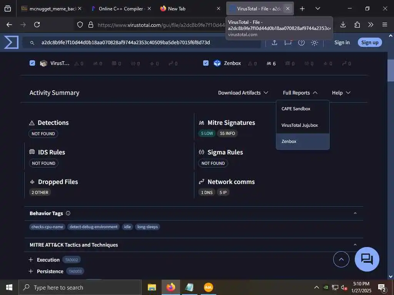
Task: Click the 55 INFO Mitre badge
Action: (227, 133)
